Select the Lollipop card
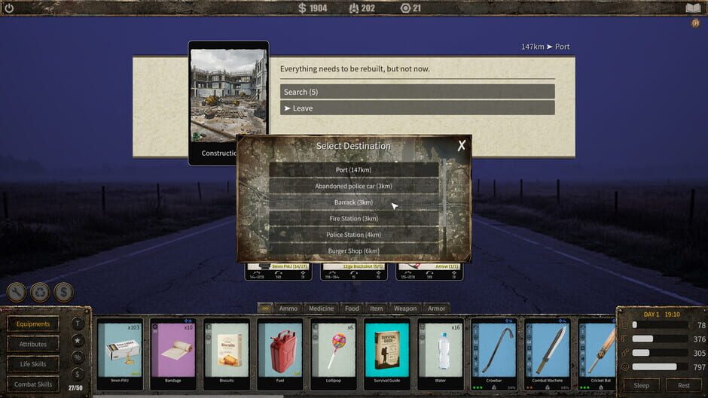This screenshot has height=398, width=708. (333, 354)
